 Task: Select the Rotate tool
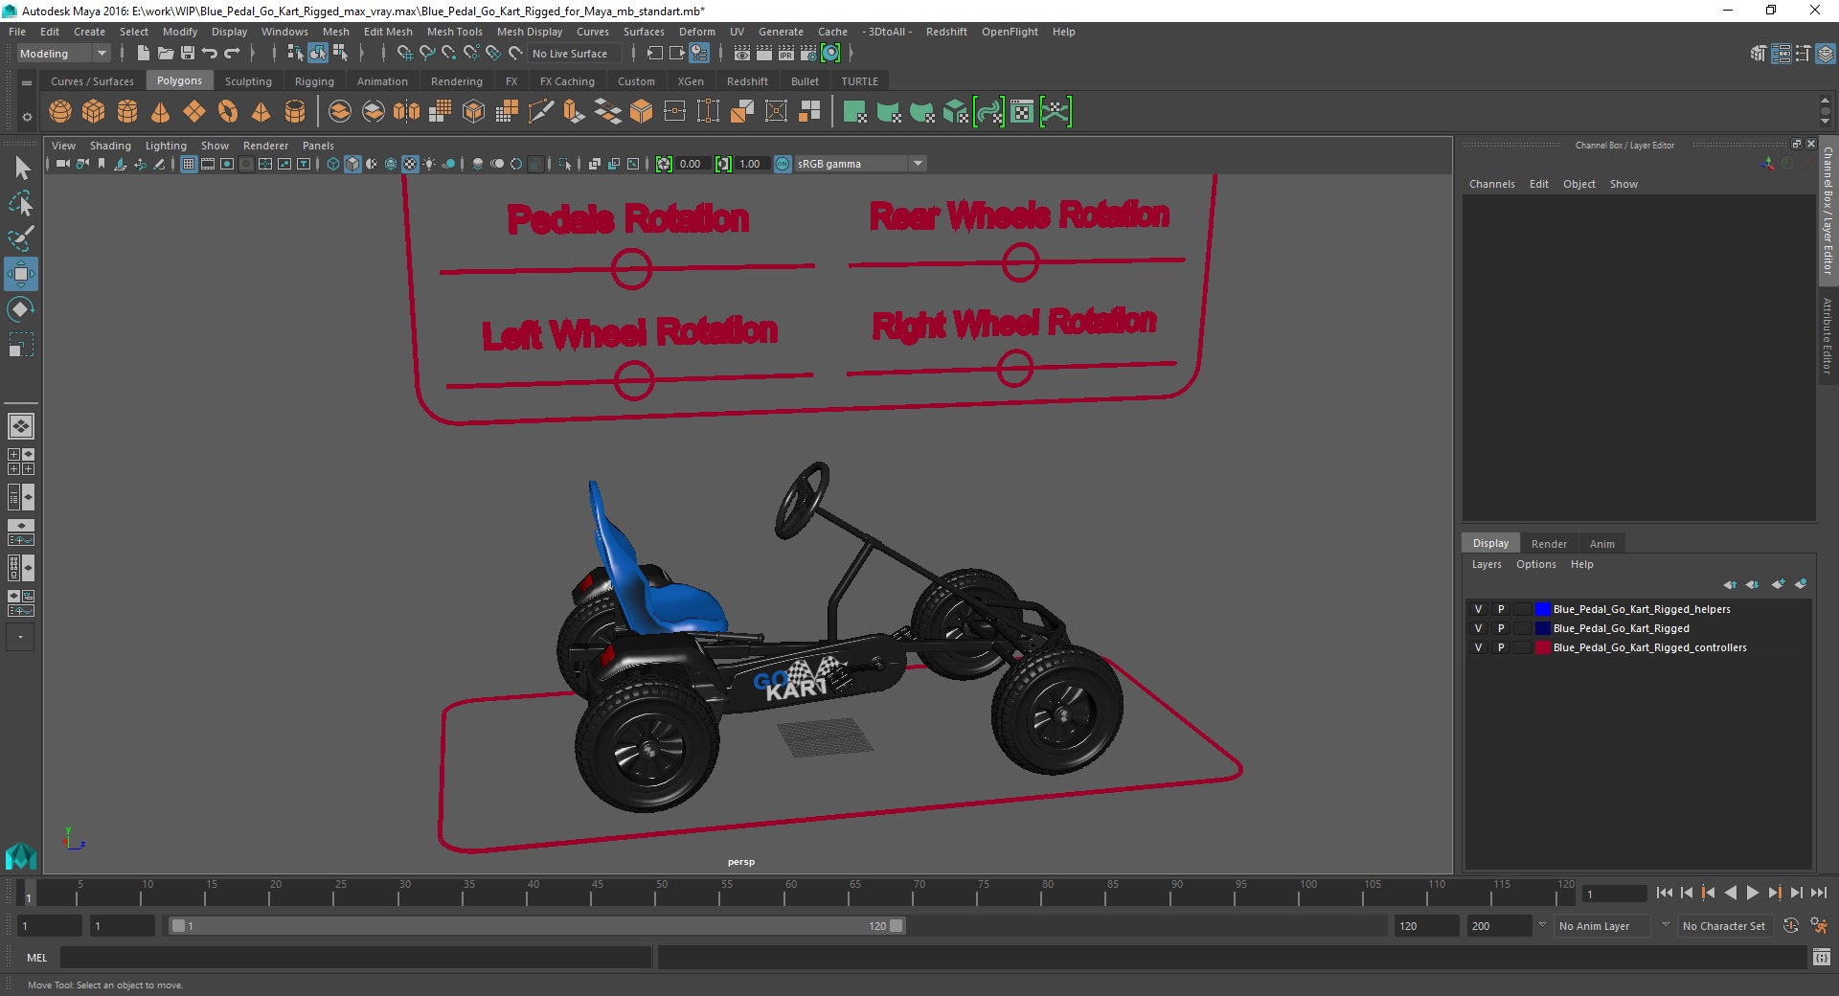pos(21,309)
